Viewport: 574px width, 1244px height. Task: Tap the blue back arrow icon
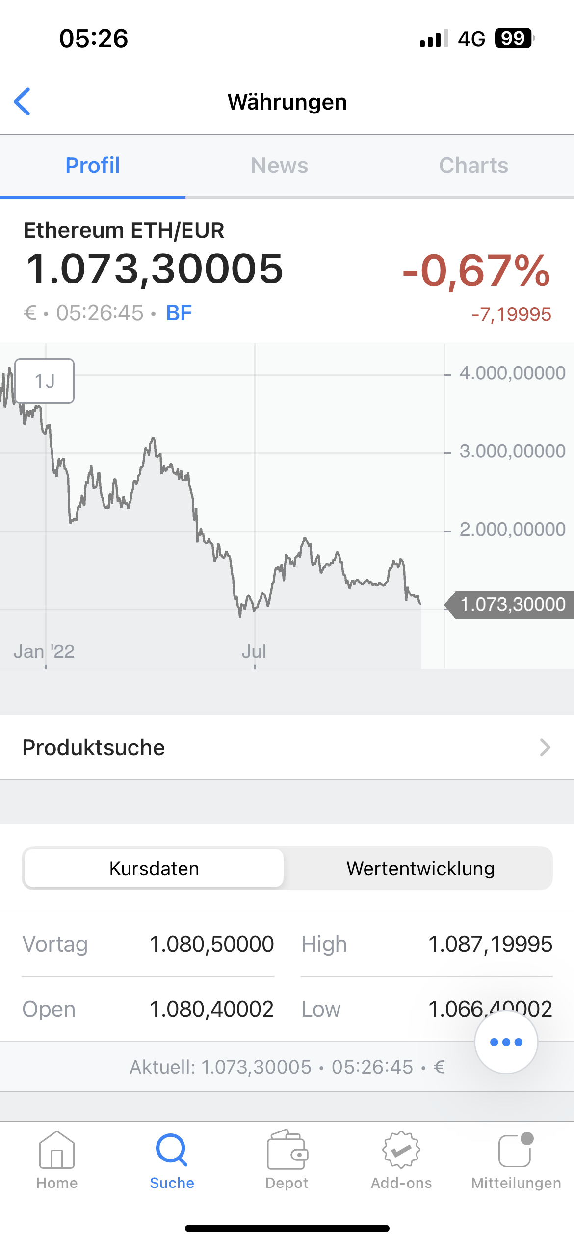click(x=23, y=102)
